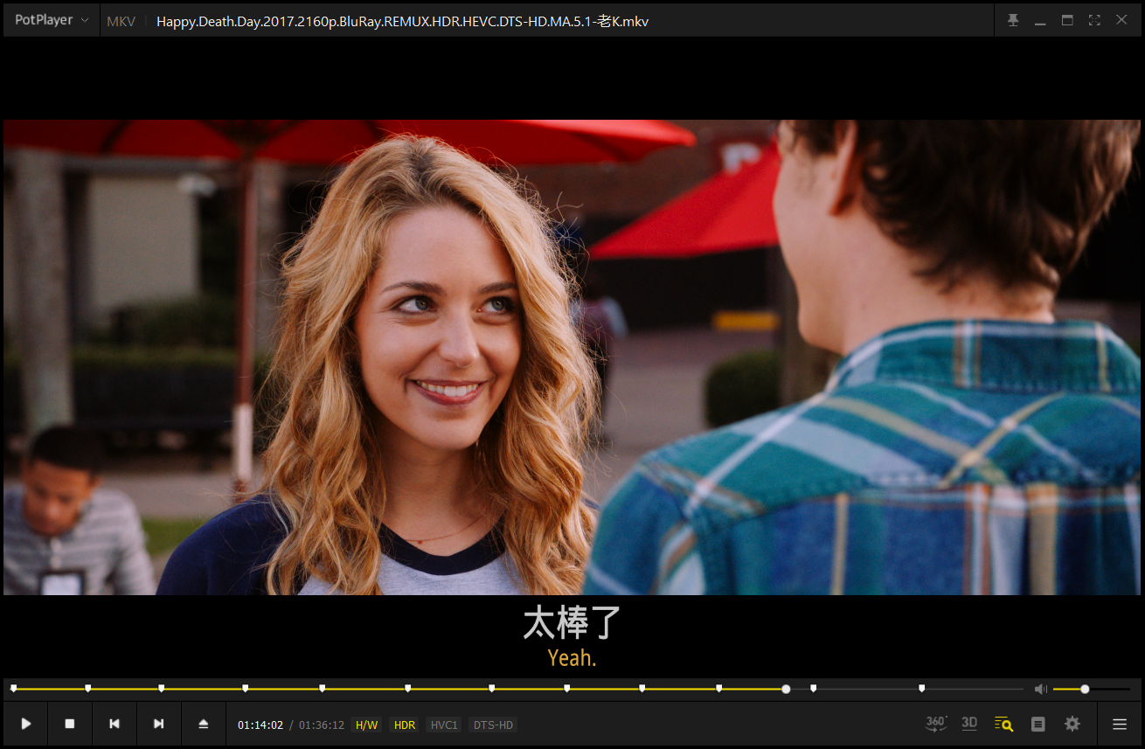The width and height of the screenshot is (1145, 749).
Task: Click the current time 01:14:02
Action: [260, 725]
